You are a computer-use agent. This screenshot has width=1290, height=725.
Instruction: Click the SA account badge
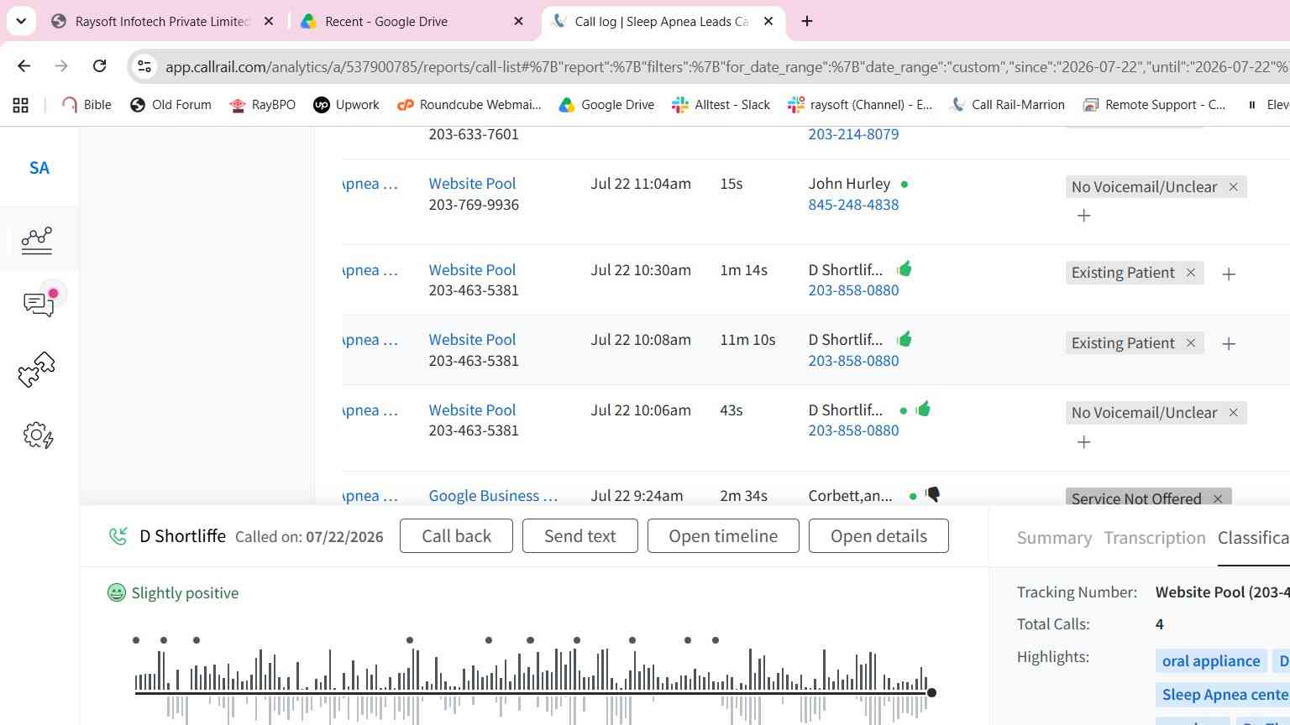point(39,168)
